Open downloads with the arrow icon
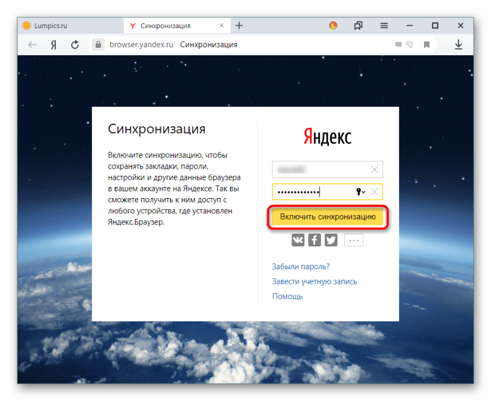The image size is (491, 401). (458, 44)
